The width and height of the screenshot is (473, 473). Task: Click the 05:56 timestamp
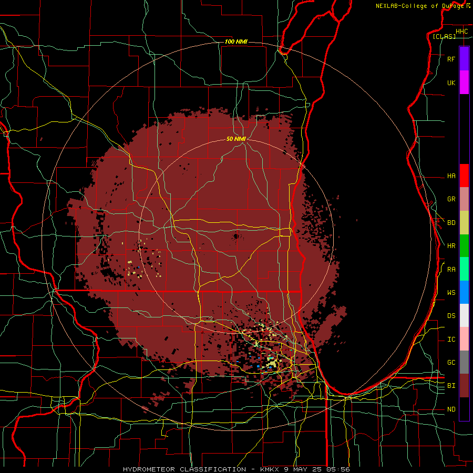tap(338, 469)
